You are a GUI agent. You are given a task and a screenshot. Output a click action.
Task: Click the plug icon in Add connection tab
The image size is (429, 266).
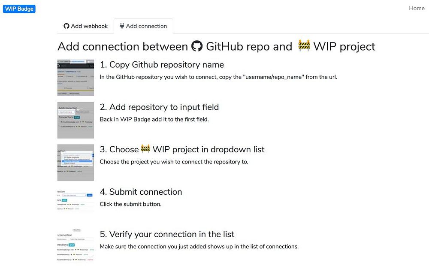(122, 26)
